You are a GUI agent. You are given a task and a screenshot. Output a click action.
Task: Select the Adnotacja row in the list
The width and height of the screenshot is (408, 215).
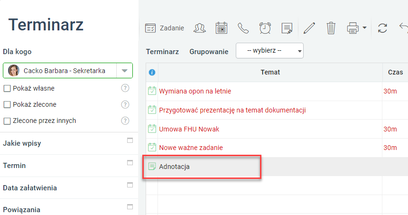click(x=277, y=167)
